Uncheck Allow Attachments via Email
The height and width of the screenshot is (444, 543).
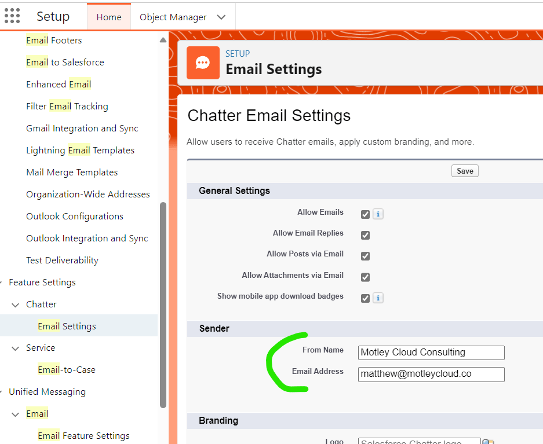point(365,277)
